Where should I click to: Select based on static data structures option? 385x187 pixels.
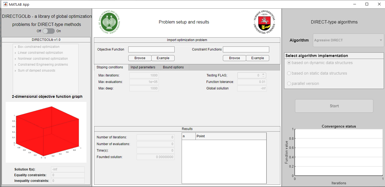pos(289,73)
